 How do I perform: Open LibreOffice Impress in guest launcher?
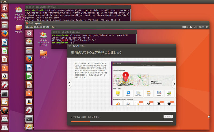29,85
